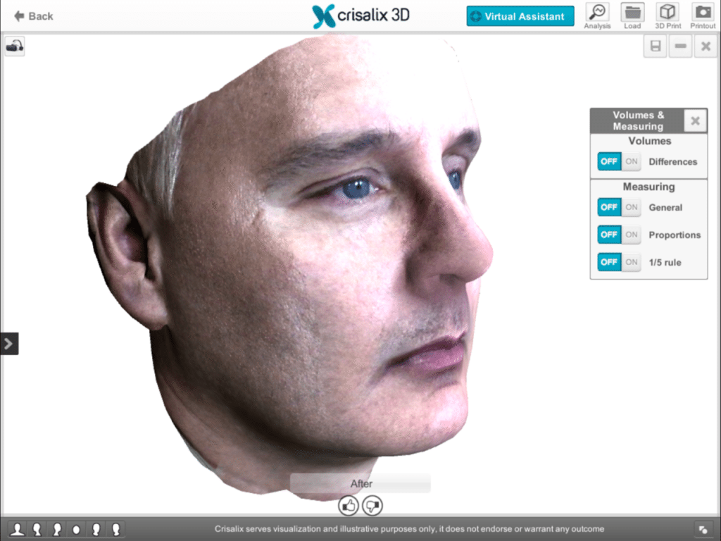Click the window toggle icon in the status bar
Viewport: 721px width, 541px height.
(x=703, y=530)
